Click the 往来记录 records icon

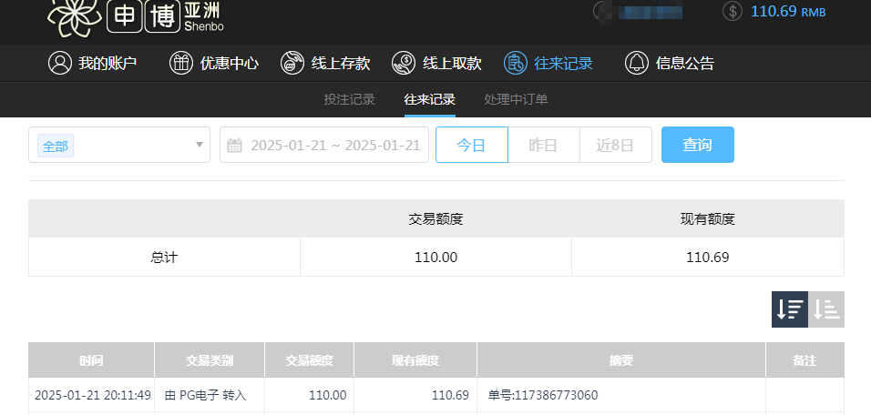click(516, 64)
